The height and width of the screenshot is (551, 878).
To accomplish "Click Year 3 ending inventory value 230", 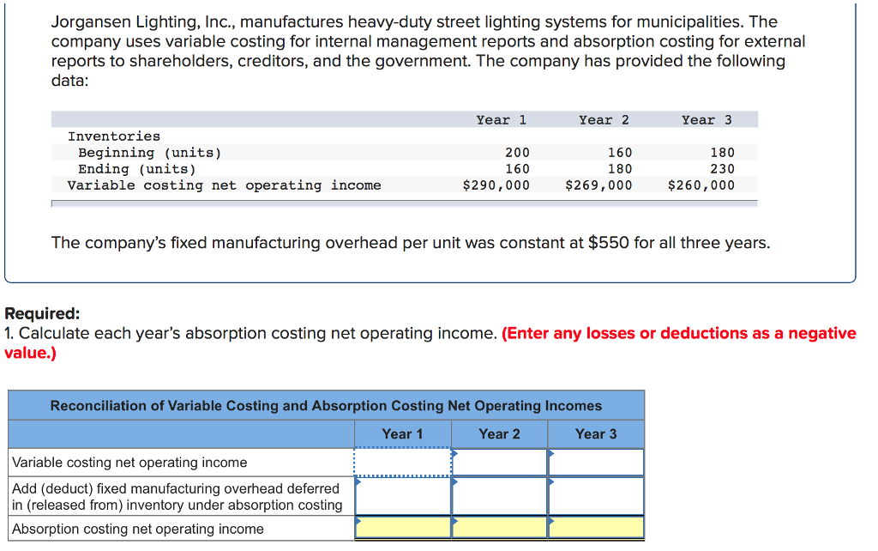I will pos(722,169).
